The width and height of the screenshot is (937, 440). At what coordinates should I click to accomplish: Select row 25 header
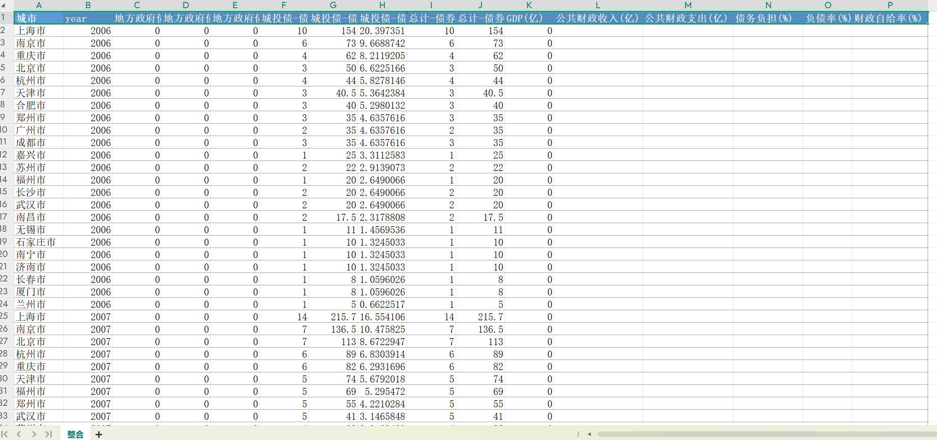[x=4, y=317]
